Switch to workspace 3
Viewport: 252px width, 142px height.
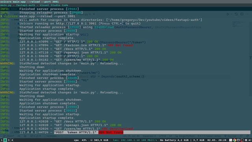pos(9,140)
